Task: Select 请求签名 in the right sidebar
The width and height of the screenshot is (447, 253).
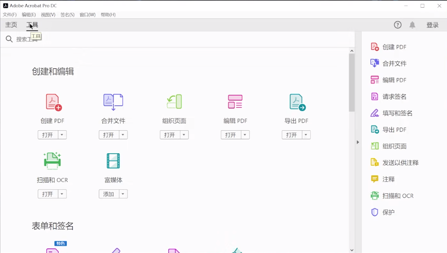Action: point(389,97)
